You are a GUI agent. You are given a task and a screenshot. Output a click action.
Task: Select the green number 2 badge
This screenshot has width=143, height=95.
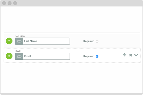[x=9, y=41]
